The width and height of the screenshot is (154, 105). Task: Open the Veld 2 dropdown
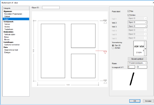(137, 22)
